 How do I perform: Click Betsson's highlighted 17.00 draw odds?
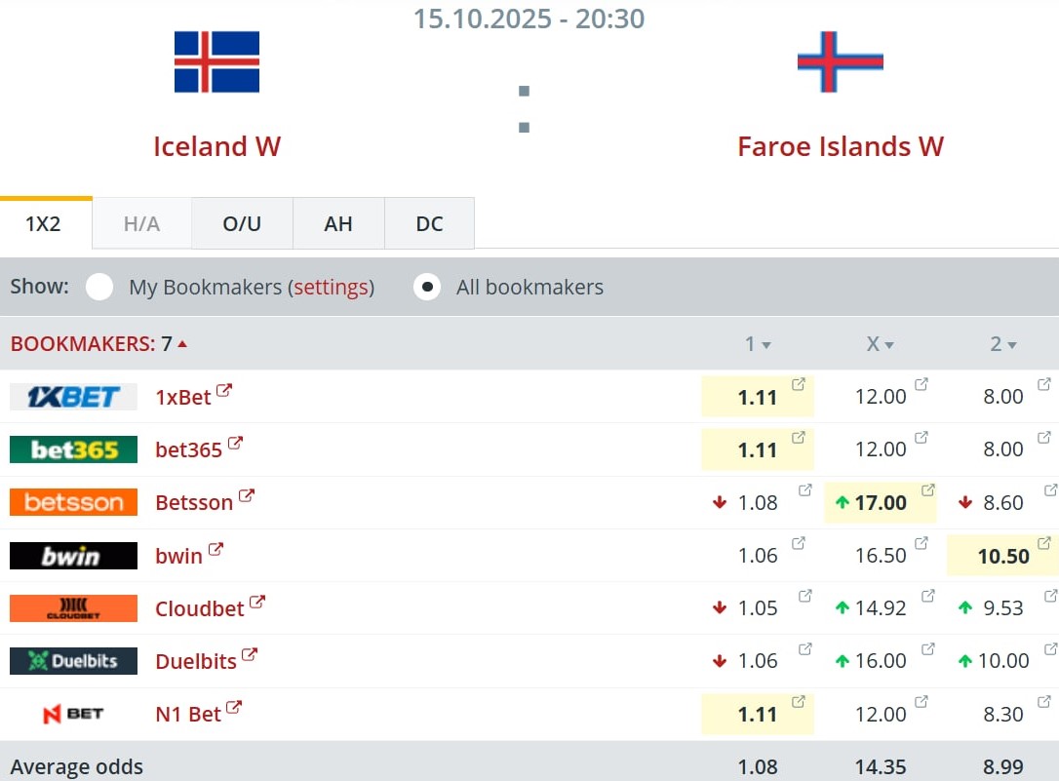click(881, 503)
